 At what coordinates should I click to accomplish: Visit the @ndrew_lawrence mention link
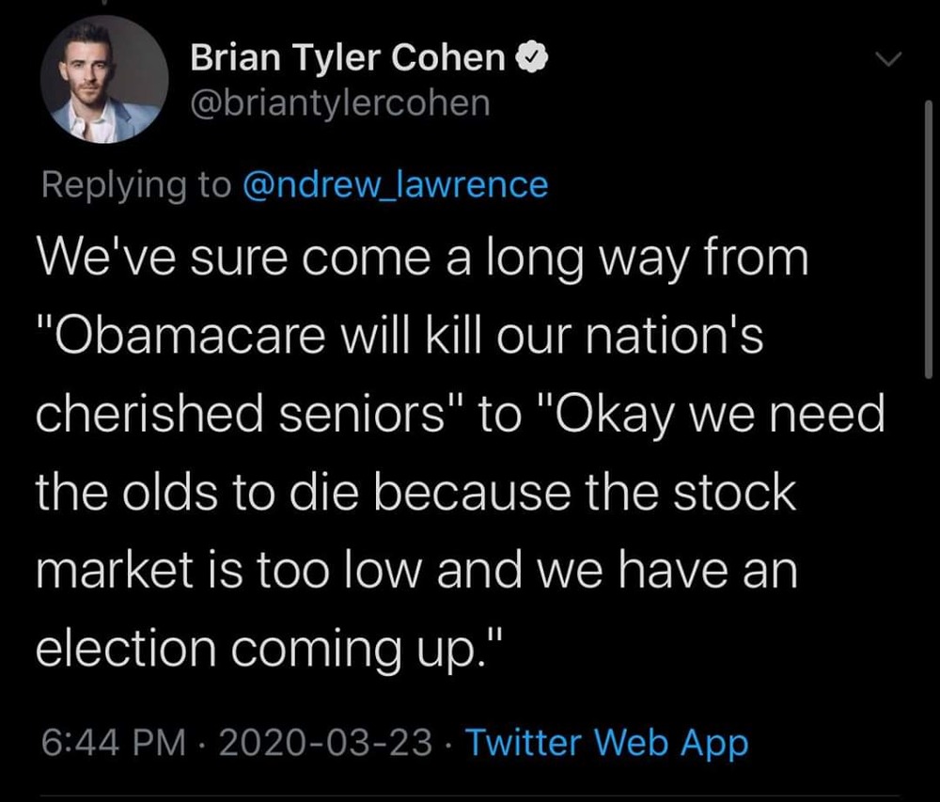(x=395, y=183)
